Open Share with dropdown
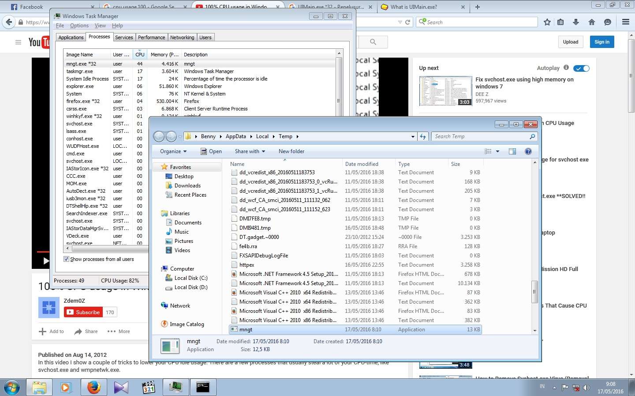The image size is (635, 396). click(x=250, y=151)
